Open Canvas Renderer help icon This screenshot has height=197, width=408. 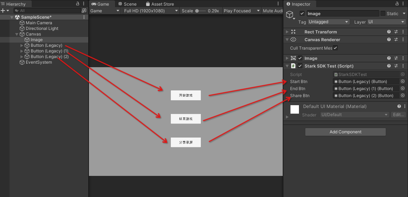point(389,40)
